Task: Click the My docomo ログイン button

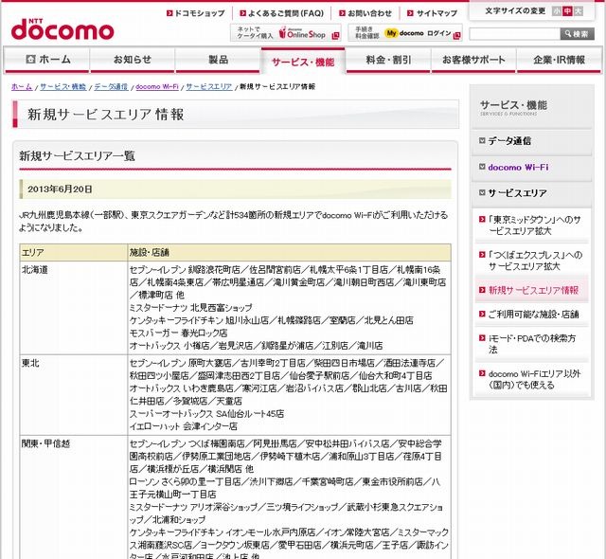Action: pyautogui.click(x=404, y=32)
